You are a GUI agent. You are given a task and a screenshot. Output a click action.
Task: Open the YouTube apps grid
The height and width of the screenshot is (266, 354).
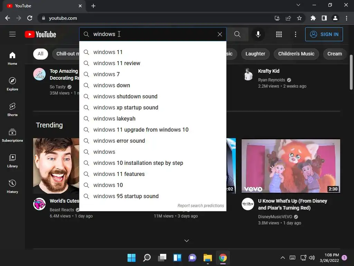[279, 34]
